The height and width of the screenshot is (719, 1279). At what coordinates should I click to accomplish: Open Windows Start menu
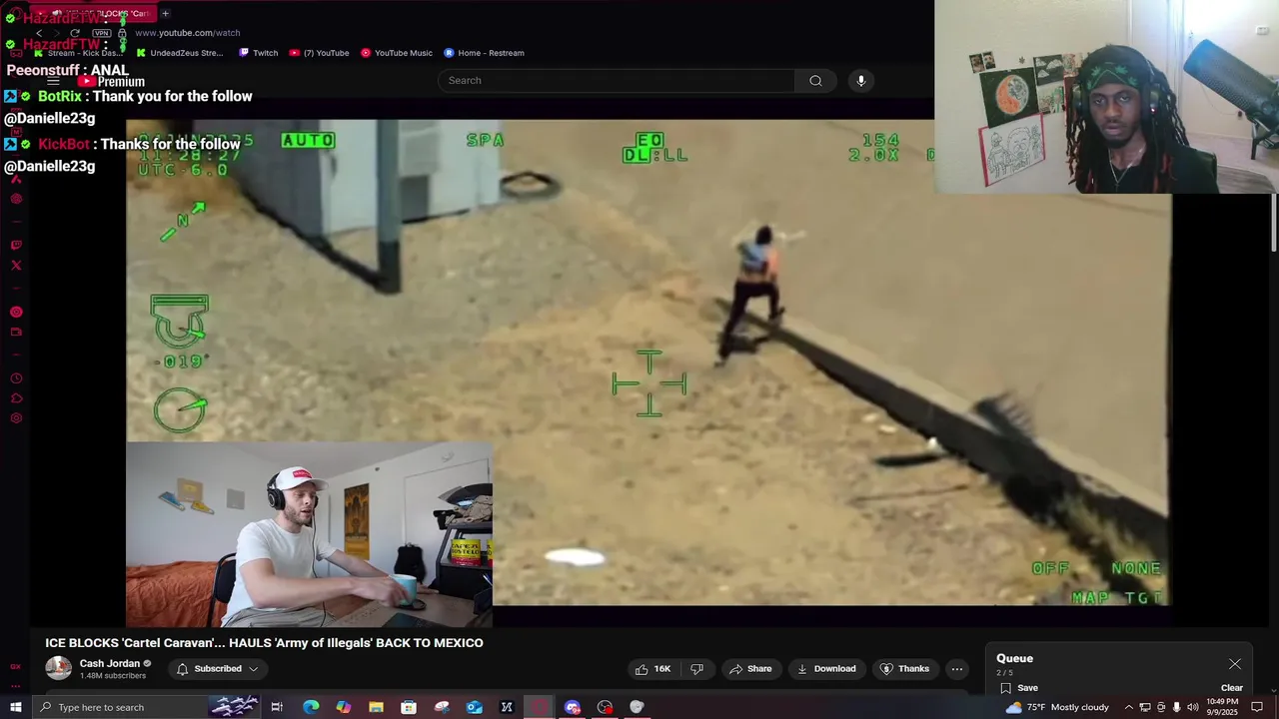point(15,707)
